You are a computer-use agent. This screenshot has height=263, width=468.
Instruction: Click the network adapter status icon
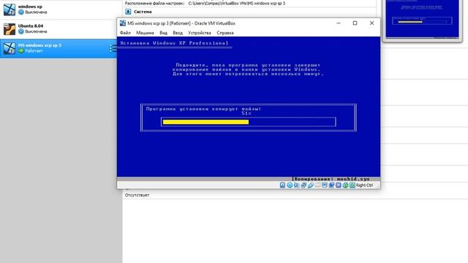point(303,185)
